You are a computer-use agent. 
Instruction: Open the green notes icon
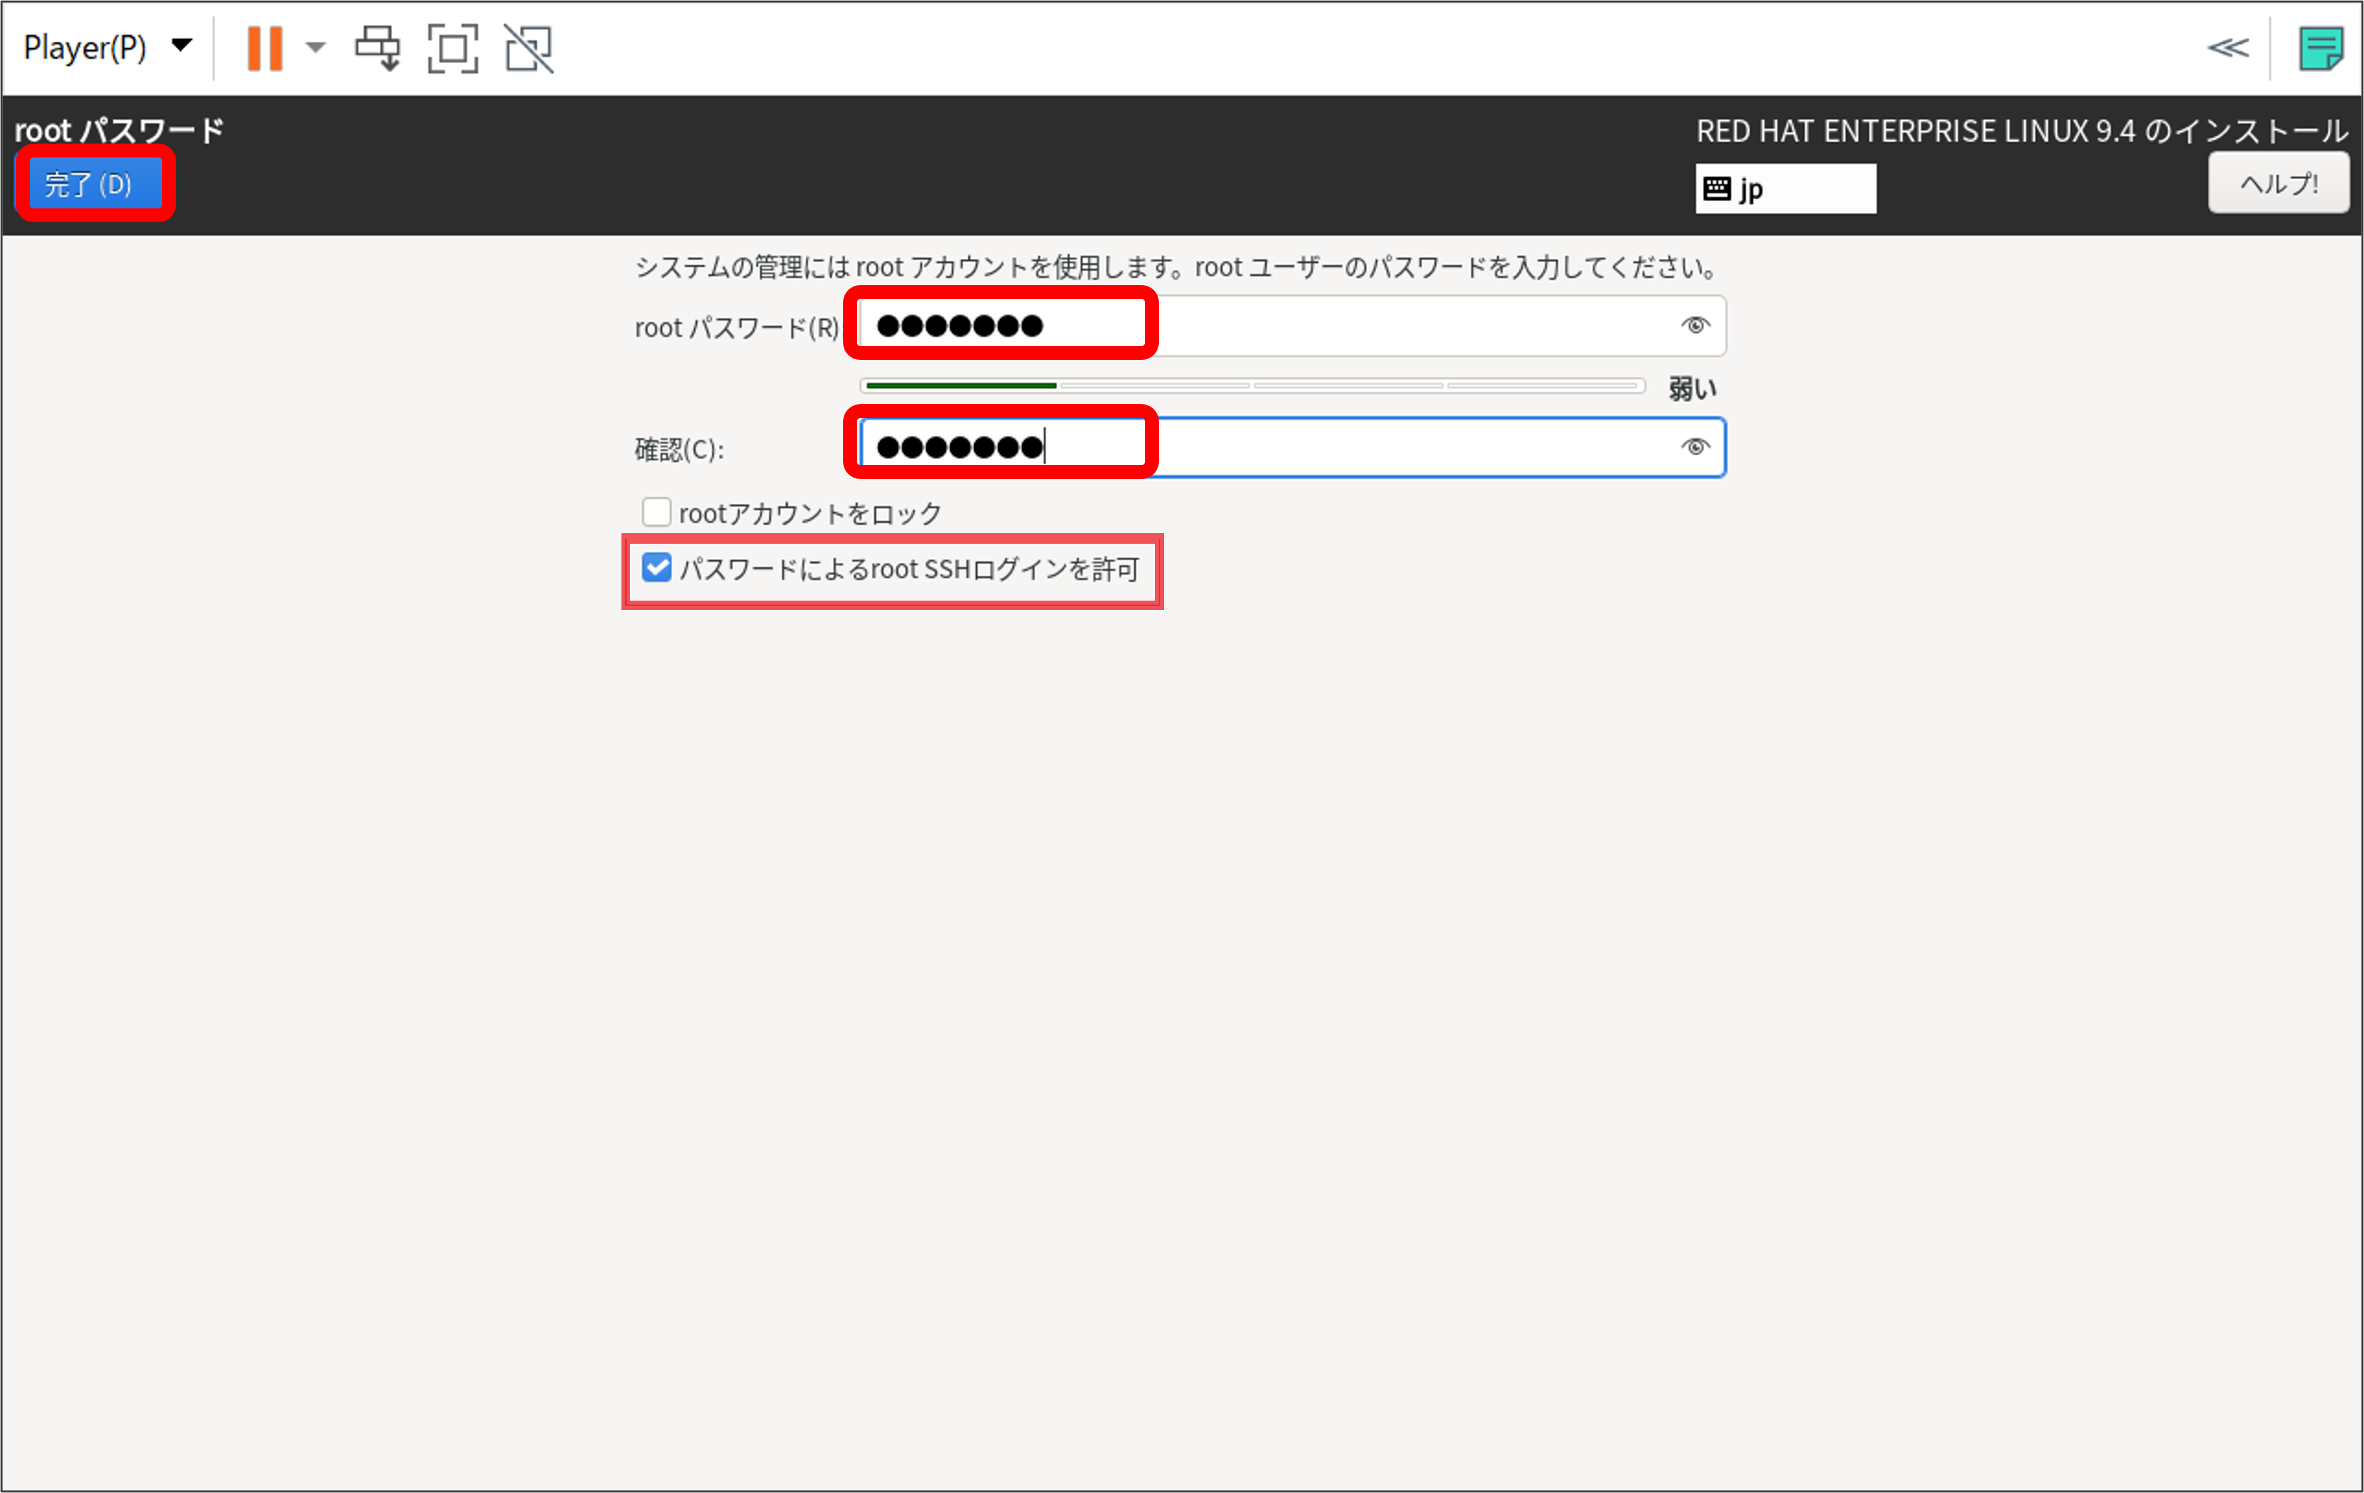(x=2321, y=48)
